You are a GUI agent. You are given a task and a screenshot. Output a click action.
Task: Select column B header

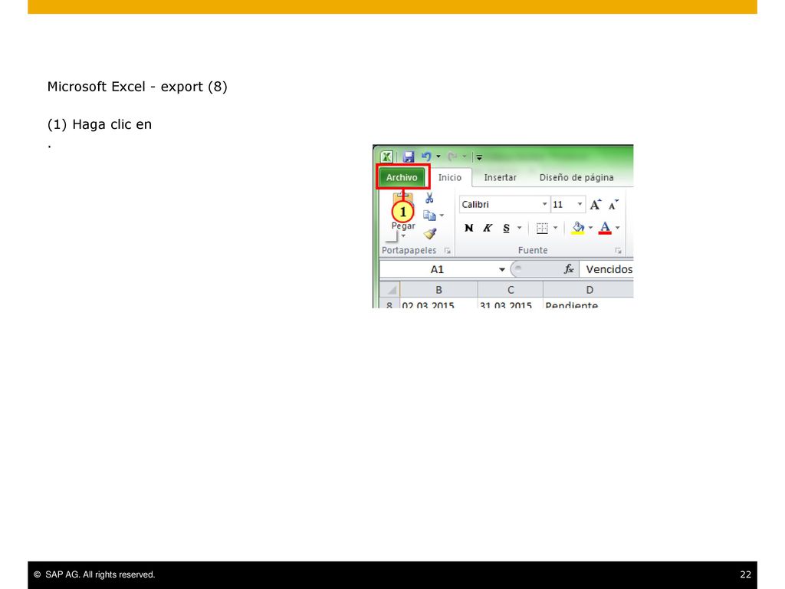(x=438, y=290)
